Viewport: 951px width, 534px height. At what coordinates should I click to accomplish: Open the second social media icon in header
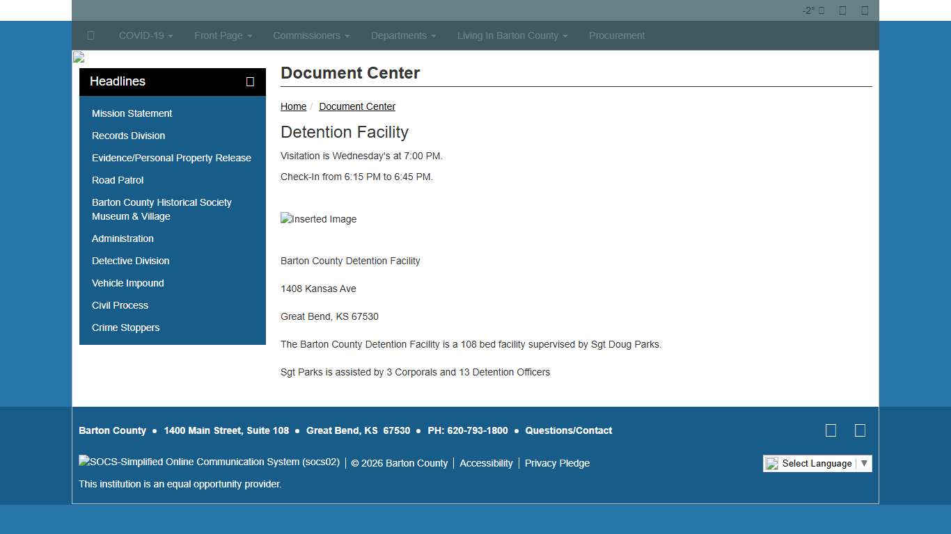point(864,10)
